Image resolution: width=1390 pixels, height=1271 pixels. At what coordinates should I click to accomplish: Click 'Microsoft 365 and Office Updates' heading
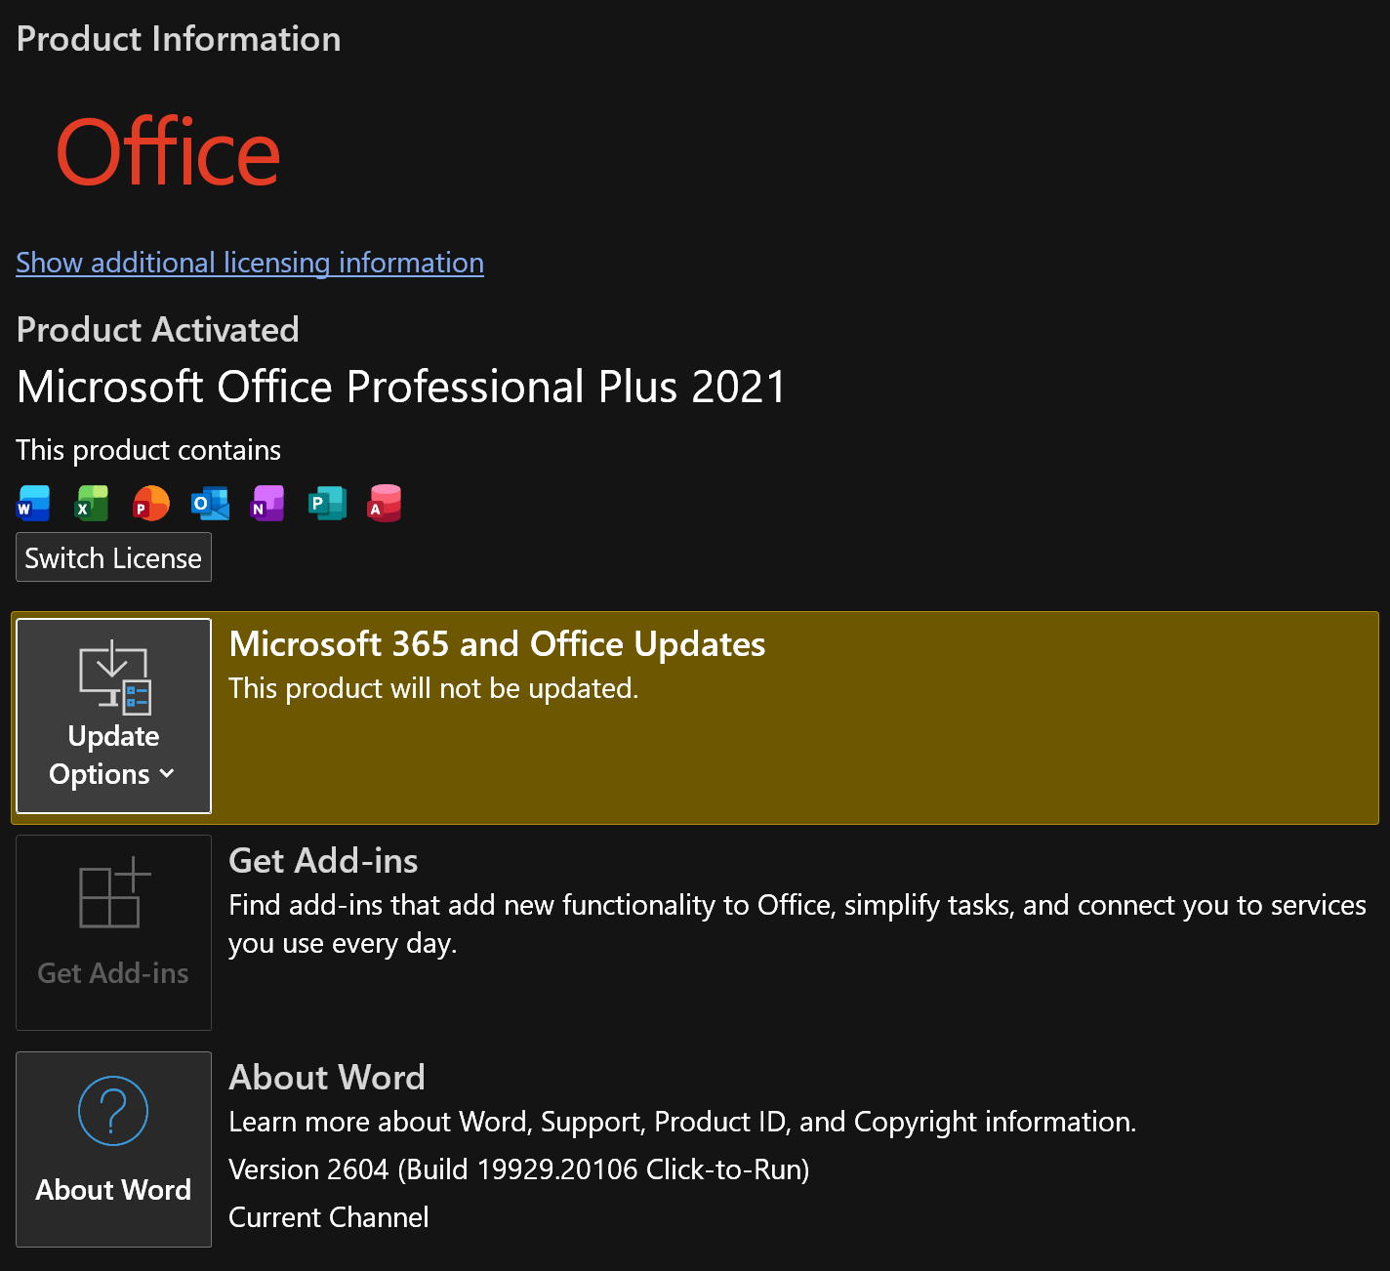497,644
